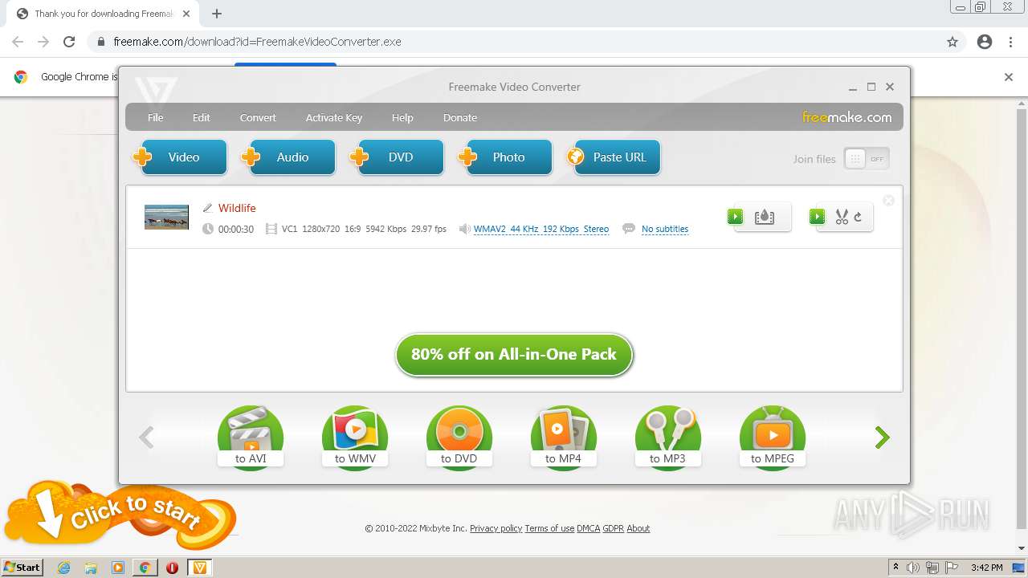The width and height of the screenshot is (1028, 578).
Task: Go back in Chrome
Action: (18, 42)
